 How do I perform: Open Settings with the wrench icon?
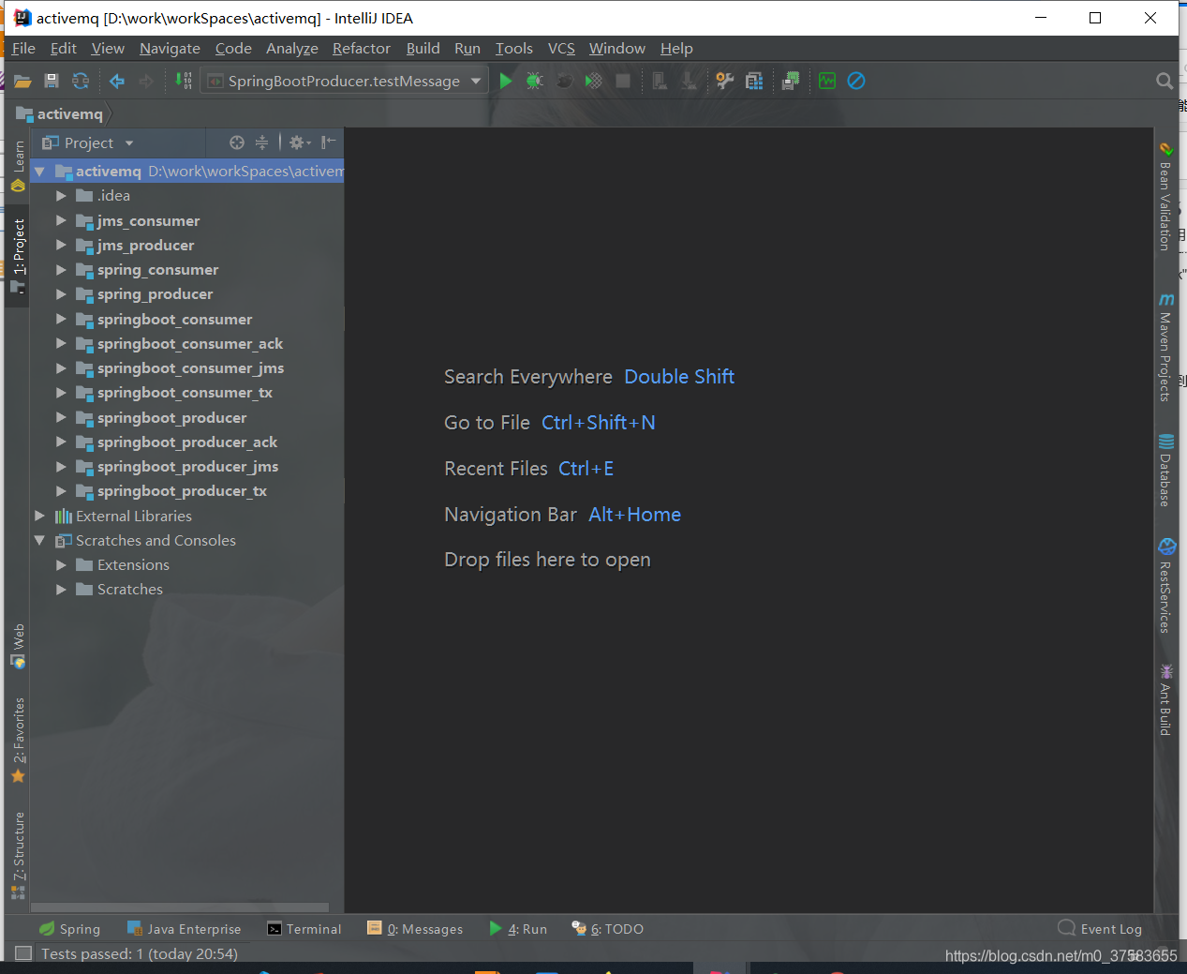coord(725,82)
